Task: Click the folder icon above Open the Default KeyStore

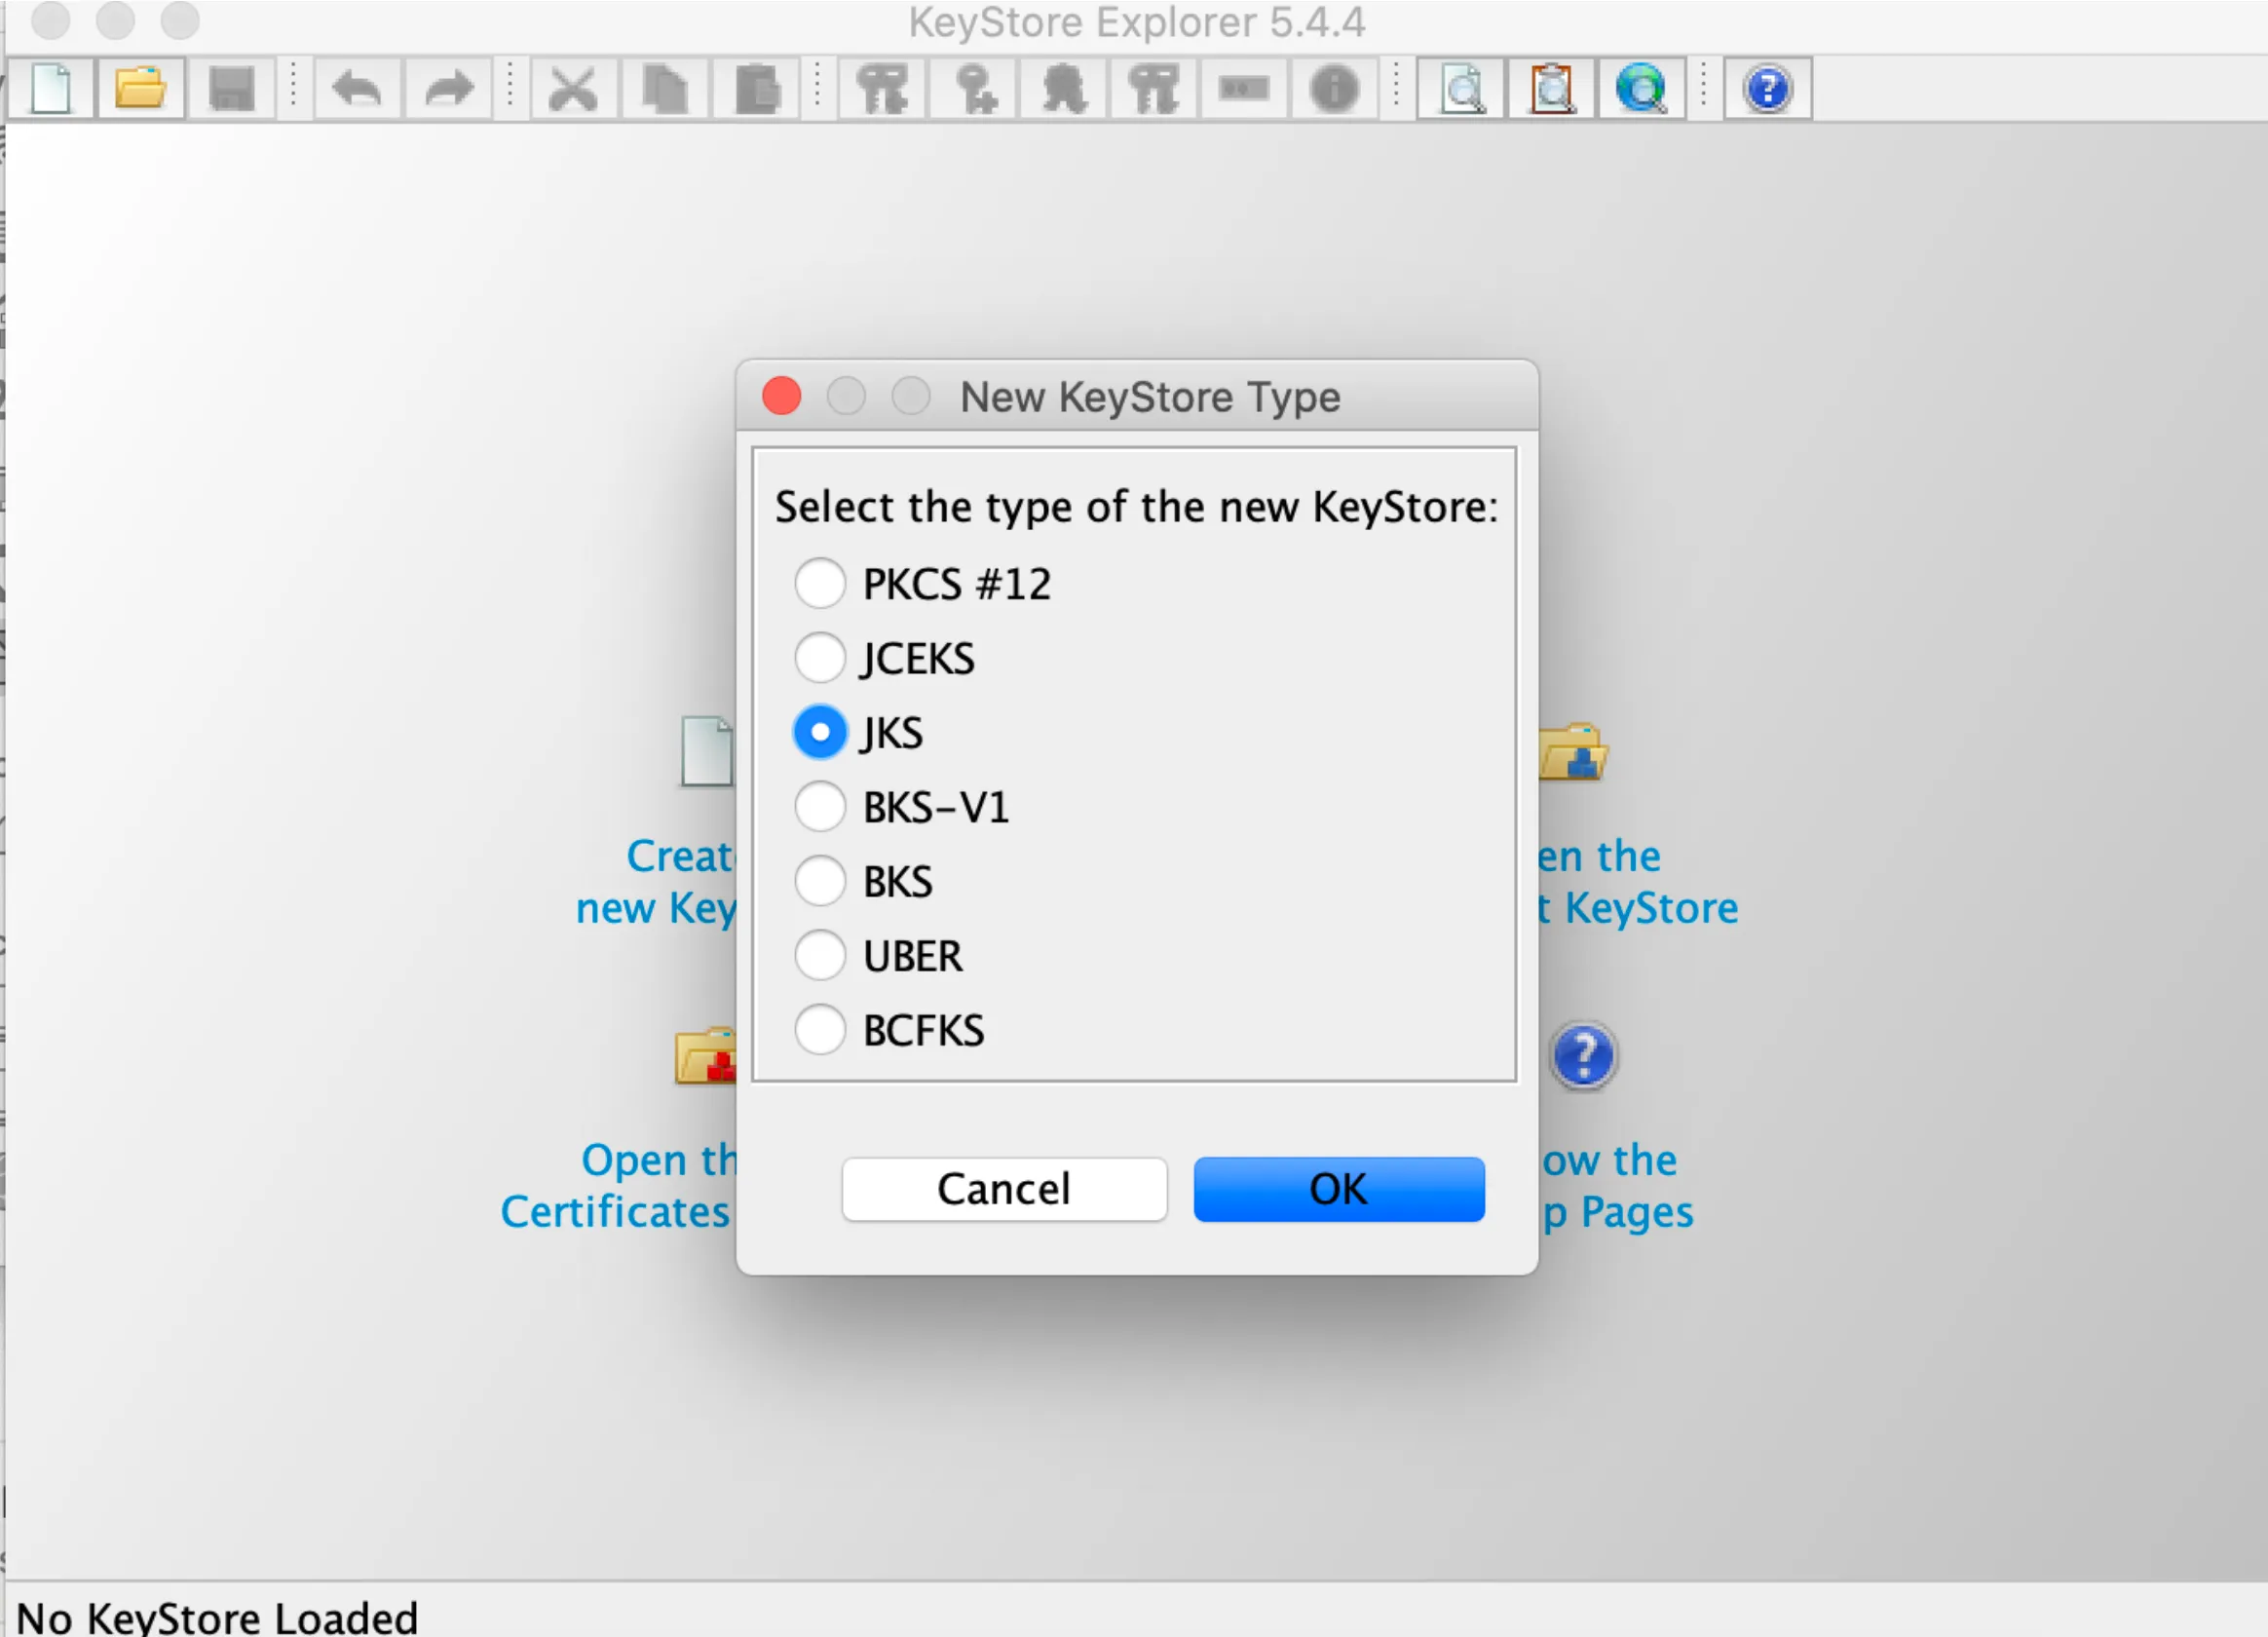Action: click(1573, 752)
